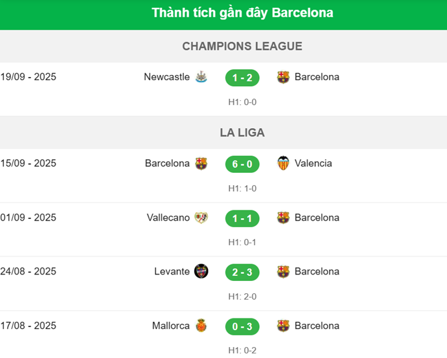Click Barcelona crest in the Newcastle match row
The width and height of the screenshot is (447, 358).
click(283, 78)
